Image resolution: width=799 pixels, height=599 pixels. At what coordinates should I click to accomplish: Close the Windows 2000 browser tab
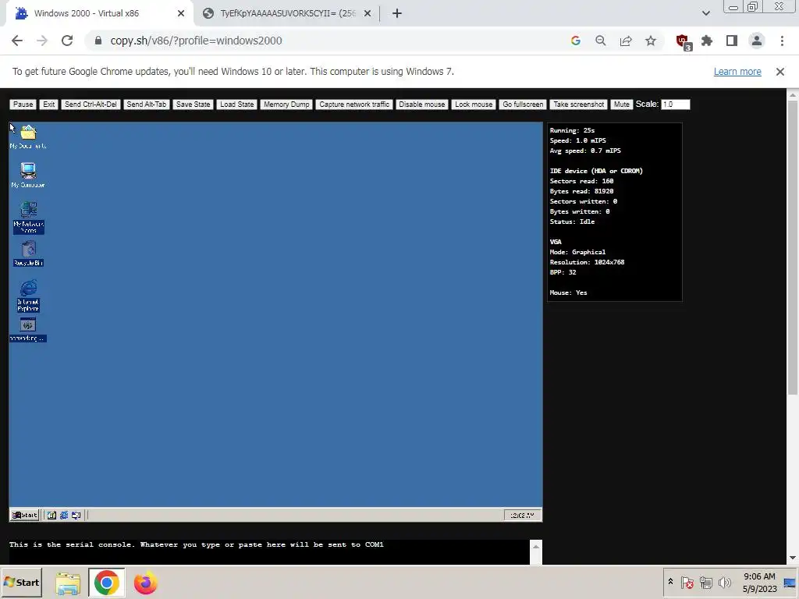click(181, 13)
